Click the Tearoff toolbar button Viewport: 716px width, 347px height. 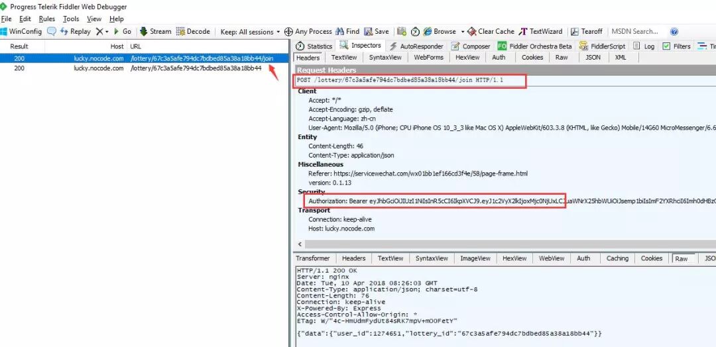click(x=587, y=32)
